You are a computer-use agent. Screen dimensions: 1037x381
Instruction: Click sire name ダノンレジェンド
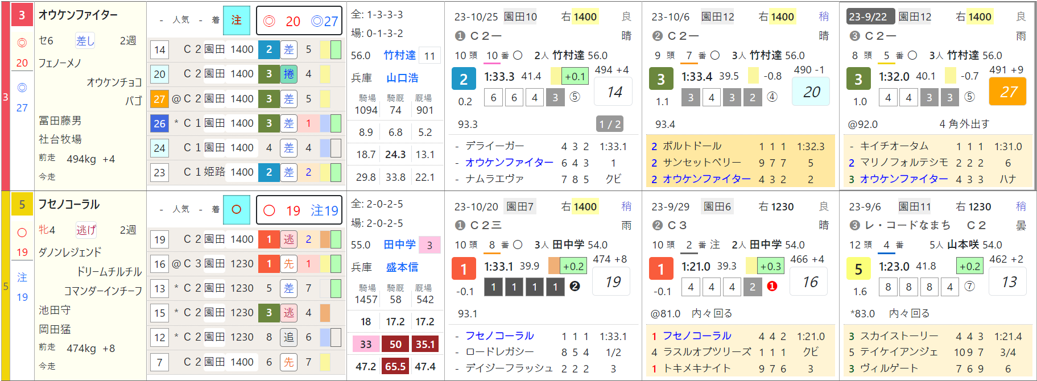click(x=70, y=252)
